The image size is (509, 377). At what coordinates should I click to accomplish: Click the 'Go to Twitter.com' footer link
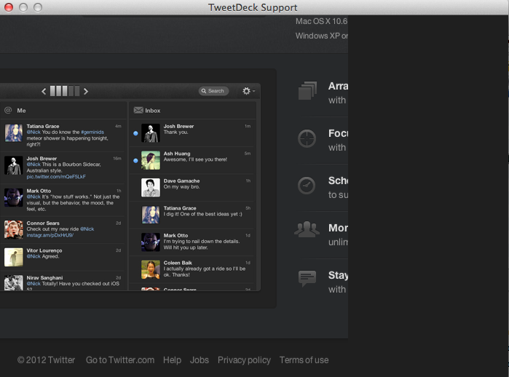[120, 360]
